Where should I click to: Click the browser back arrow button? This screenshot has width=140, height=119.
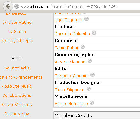tap(8, 6)
